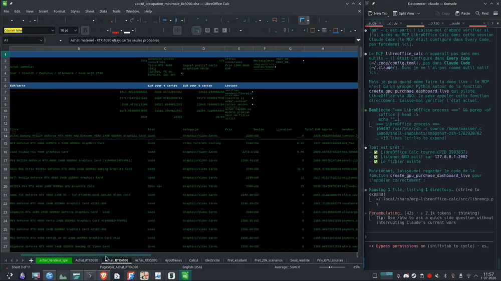
Task: Open the Konsole hamburger menu
Action: click(x=495, y=14)
